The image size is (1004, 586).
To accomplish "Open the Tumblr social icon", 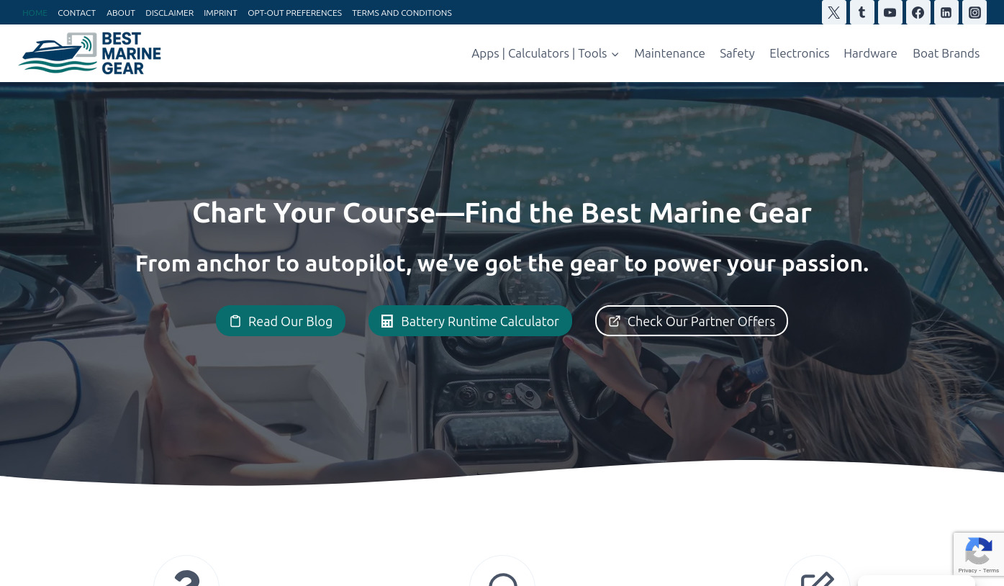I will click(861, 12).
